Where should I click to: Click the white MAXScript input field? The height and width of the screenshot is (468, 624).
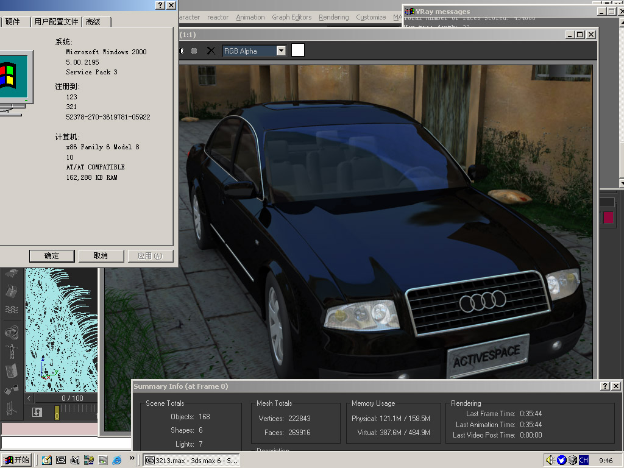point(66,443)
